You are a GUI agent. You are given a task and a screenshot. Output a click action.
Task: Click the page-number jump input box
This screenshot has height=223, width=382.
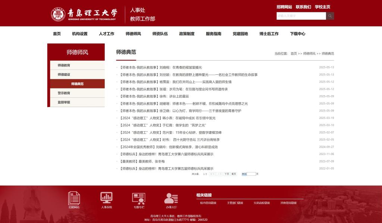point(251,174)
